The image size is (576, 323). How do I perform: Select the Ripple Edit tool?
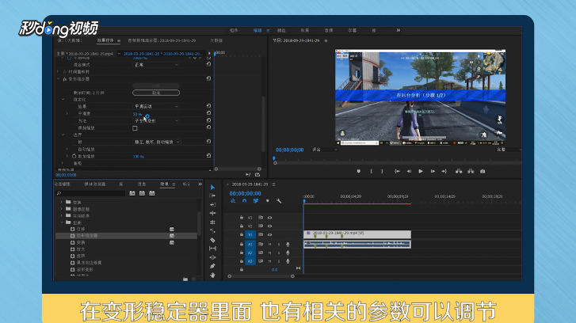tap(212, 204)
